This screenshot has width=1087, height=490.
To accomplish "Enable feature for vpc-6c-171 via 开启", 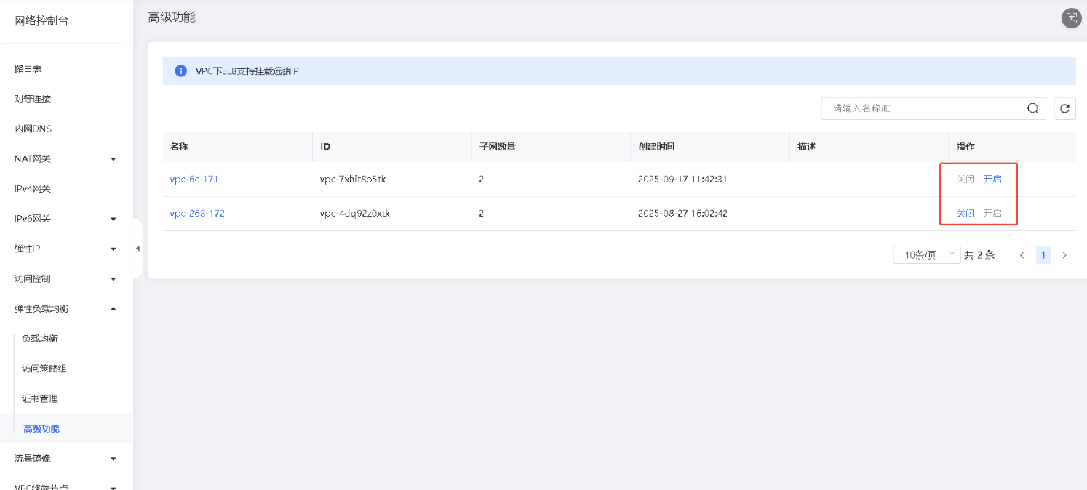I will click(x=992, y=179).
